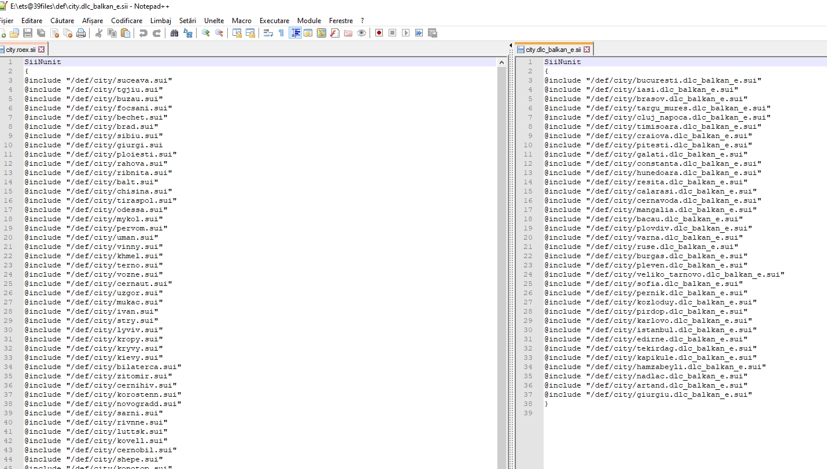Open the Setări menu
The image size is (827, 469).
click(187, 21)
